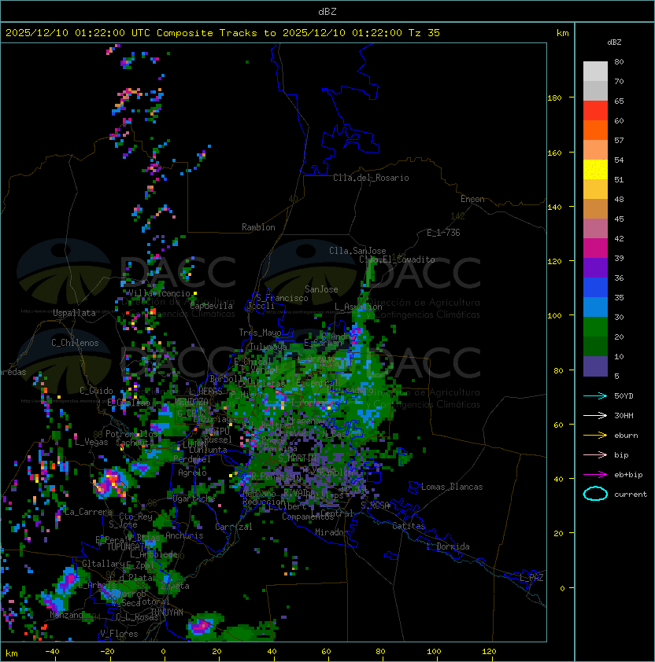Screen dimensions: 655x662
Task: Click the 'Mirador' map label
Action: [x=331, y=532]
